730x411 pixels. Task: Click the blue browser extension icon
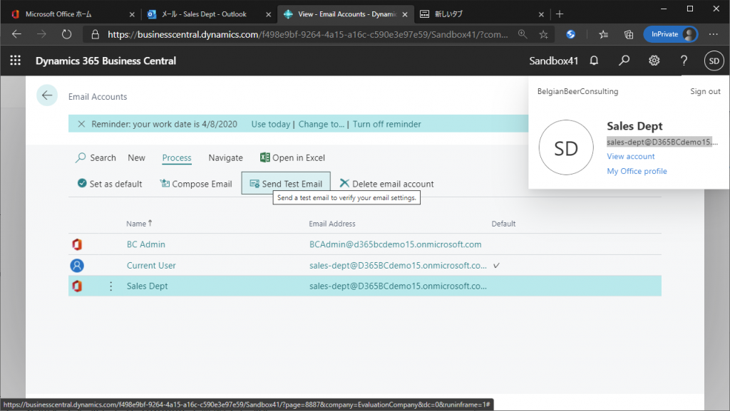point(571,34)
